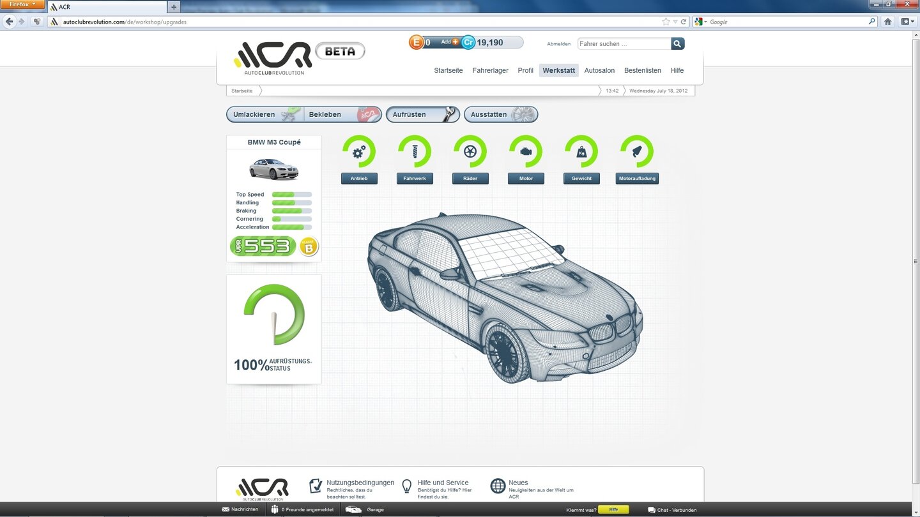
Task: Click the Acceleration stat bar
Action: tap(292, 227)
